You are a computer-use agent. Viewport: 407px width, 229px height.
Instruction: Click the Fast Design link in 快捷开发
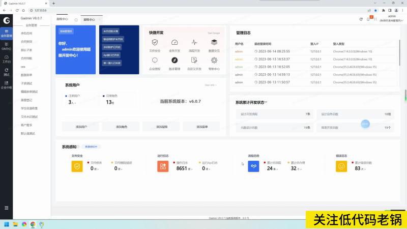(x=214, y=33)
